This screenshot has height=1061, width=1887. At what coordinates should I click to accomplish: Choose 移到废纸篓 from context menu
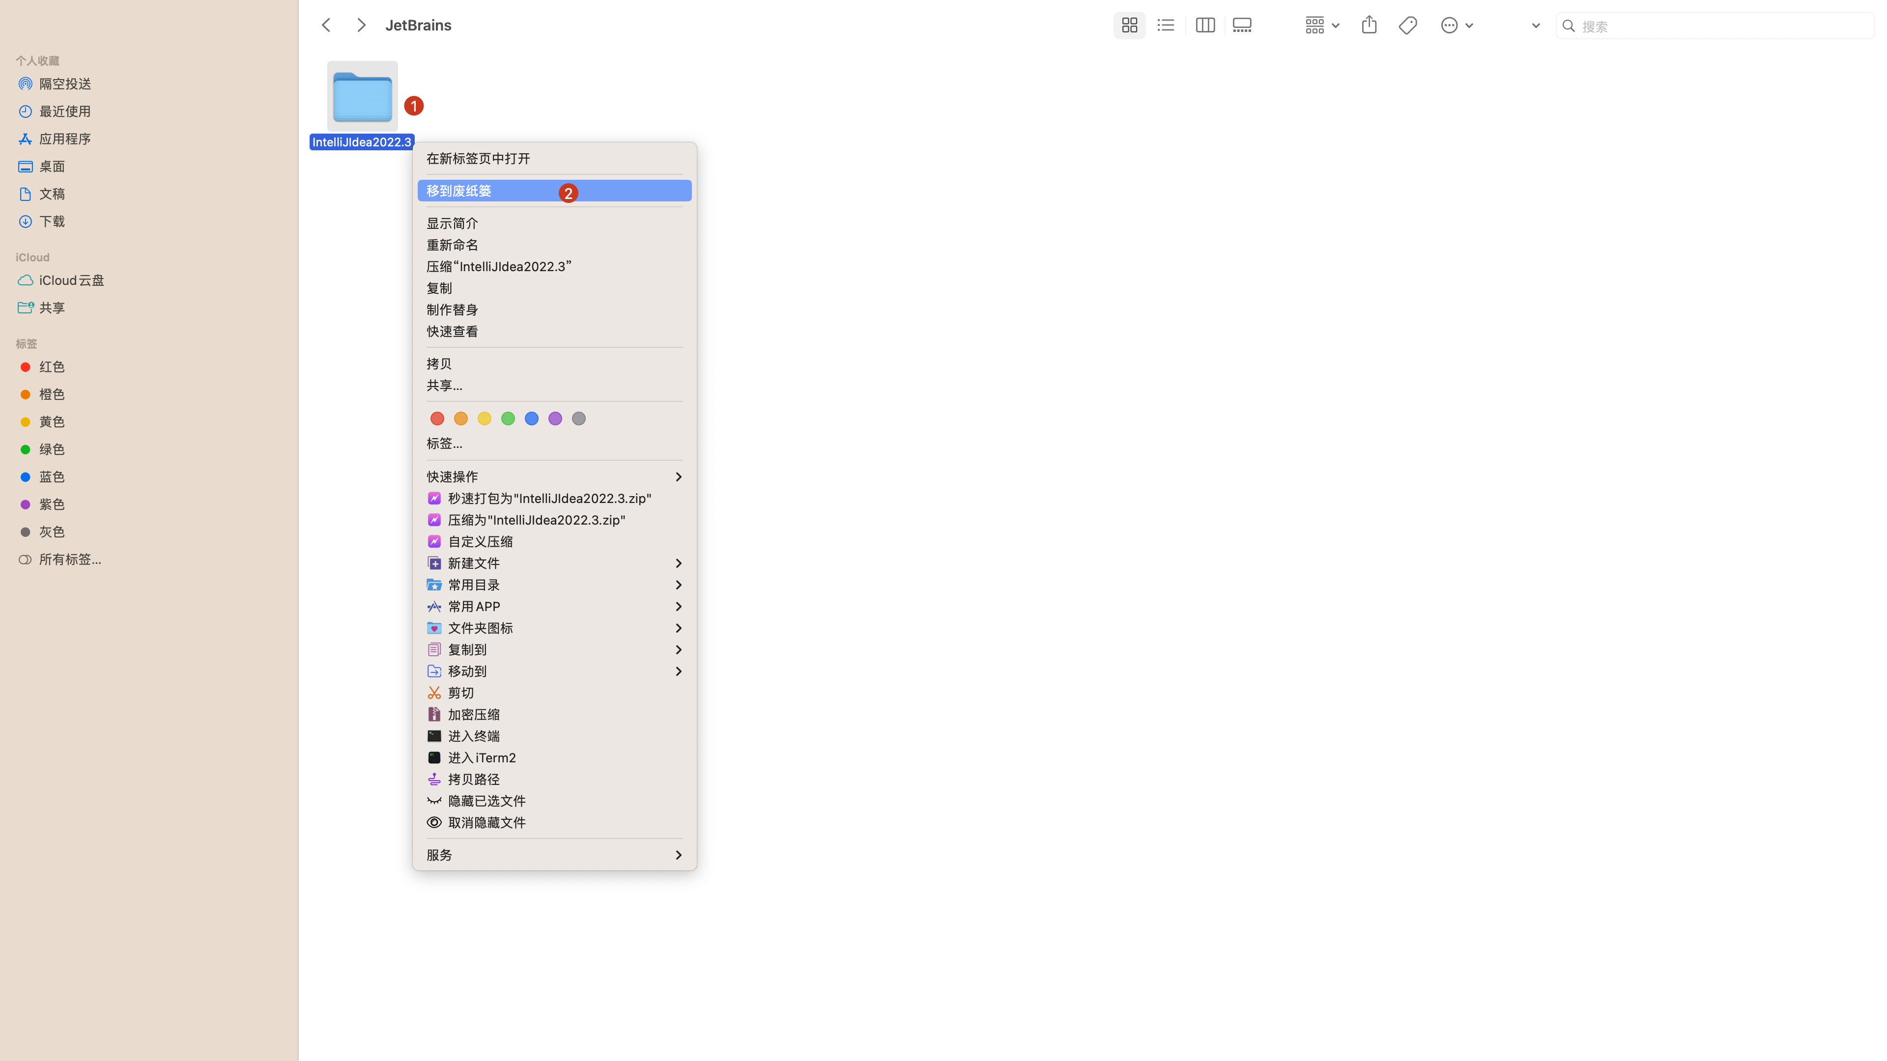click(554, 191)
